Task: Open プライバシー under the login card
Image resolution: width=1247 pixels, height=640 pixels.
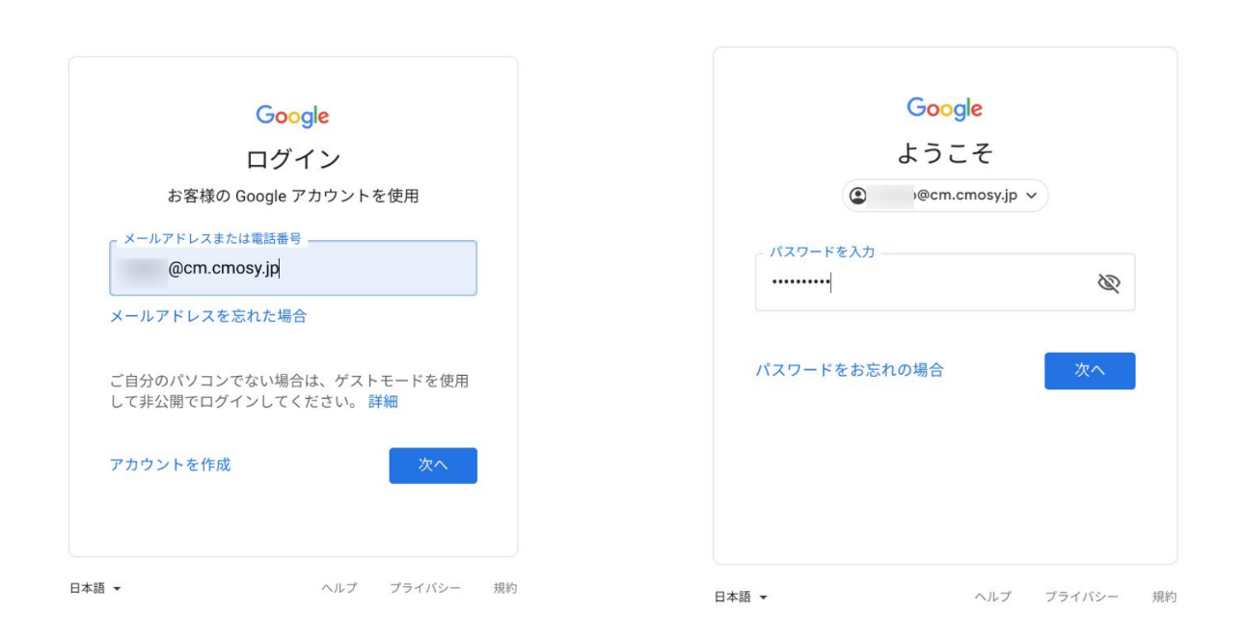Action: tap(424, 588)
